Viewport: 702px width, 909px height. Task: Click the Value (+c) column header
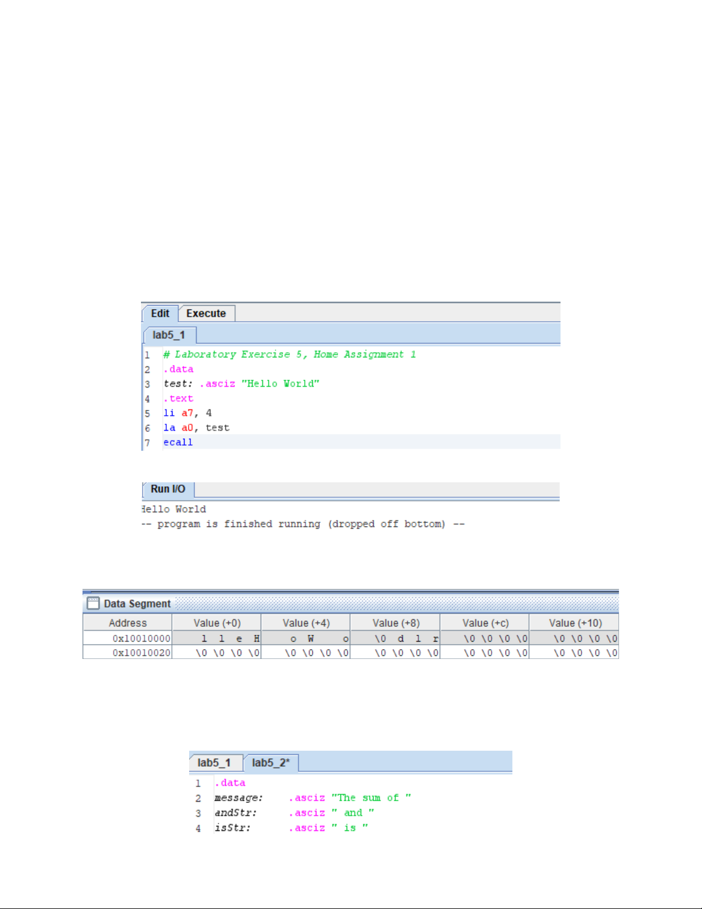click(x=485, y=623)
